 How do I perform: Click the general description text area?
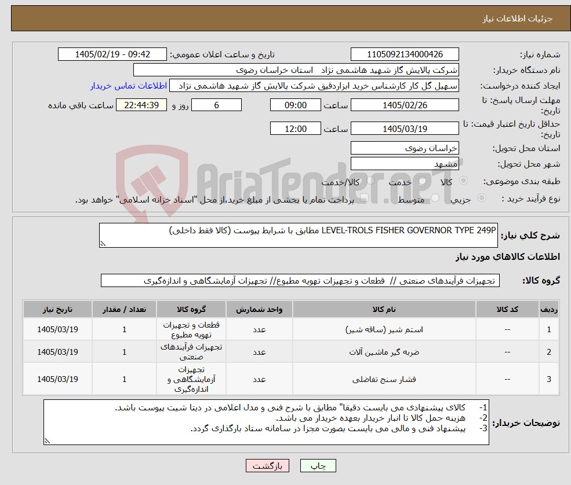coord(298,235)
